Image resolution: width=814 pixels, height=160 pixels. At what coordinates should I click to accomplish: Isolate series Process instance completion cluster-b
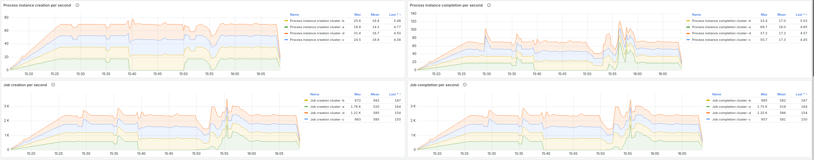click(x=721, y=21)
